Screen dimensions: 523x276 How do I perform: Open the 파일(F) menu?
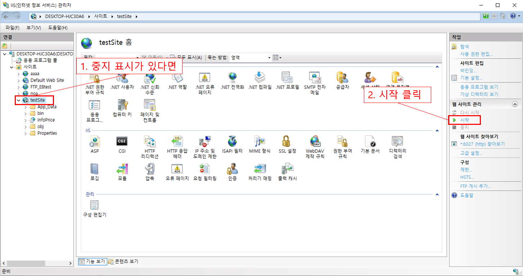(12, 28)
